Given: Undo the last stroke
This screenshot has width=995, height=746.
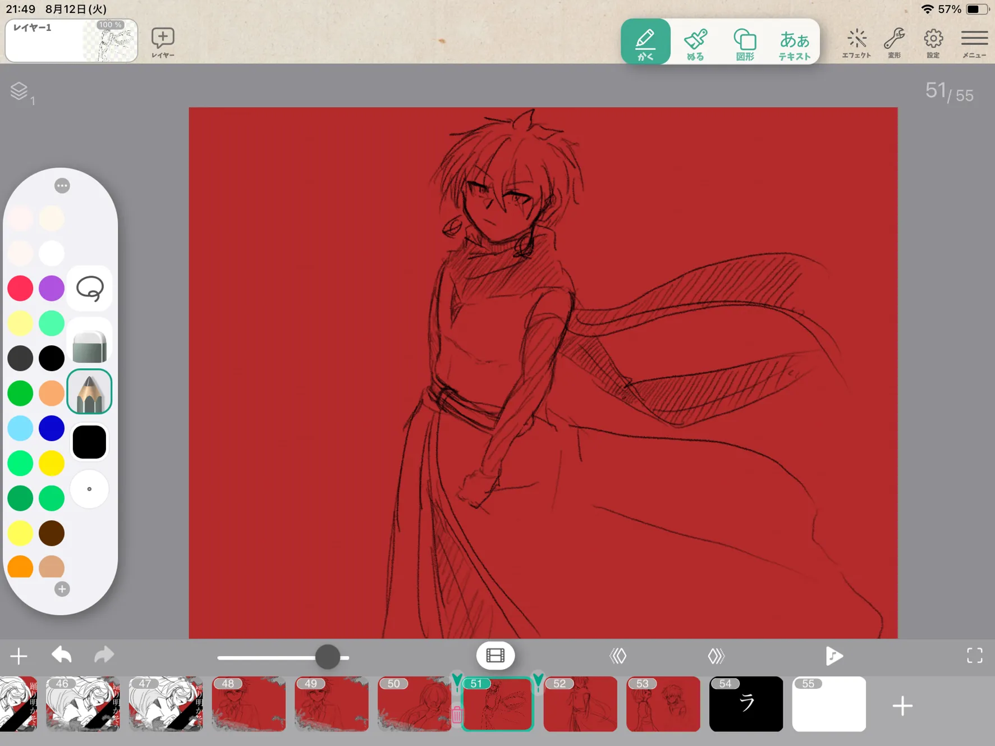Looking at the screenshot, I should (x=62, y=655).
